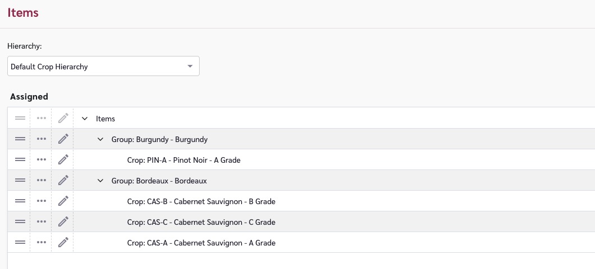
Task: Open ellipsis menu for Burgundy group row
Action: point(41,139)
